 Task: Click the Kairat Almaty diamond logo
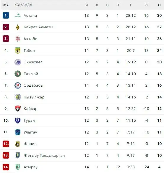pos(18,27)
